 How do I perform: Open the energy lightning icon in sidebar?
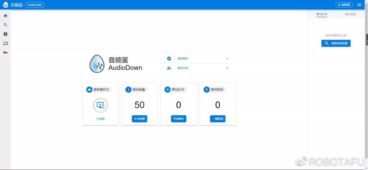coord(5,34)
